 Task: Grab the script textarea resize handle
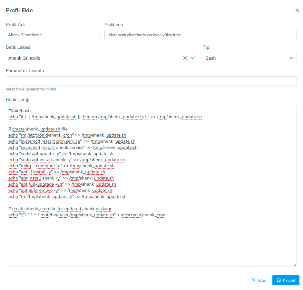295,264
